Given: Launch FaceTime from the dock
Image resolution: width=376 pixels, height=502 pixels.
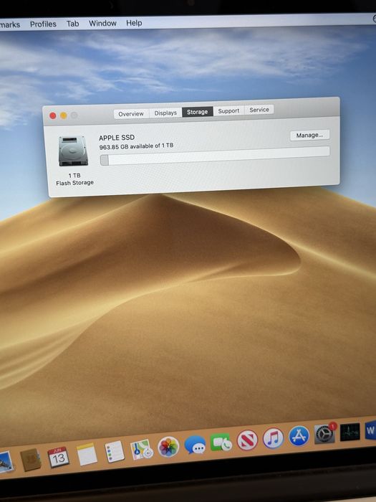Looking at the screenshot, I should click(x=221, y=442).
